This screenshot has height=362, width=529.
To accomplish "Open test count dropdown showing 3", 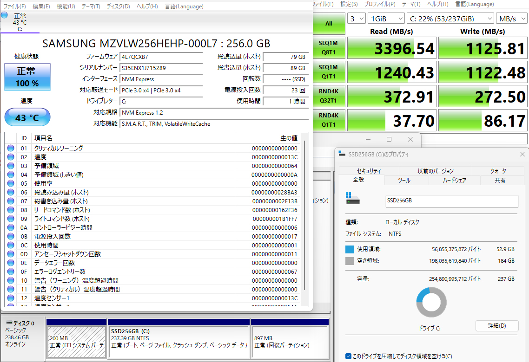I will (356, 19).
